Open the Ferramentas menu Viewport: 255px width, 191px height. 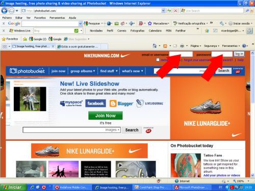57,18
